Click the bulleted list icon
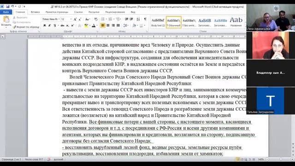 (103, 19)
